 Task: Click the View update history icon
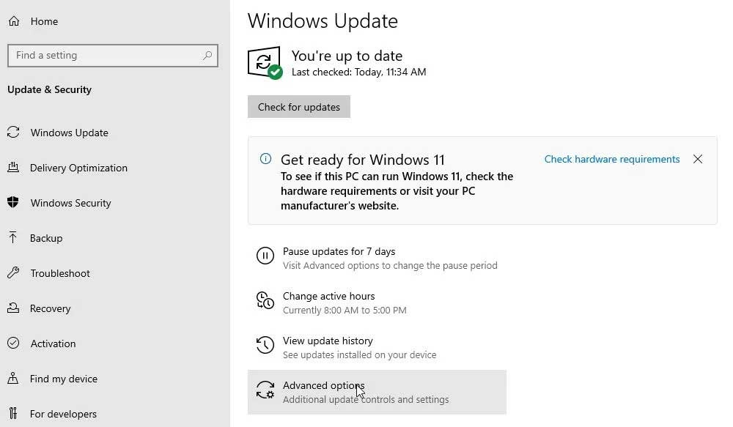click(265, 345)
